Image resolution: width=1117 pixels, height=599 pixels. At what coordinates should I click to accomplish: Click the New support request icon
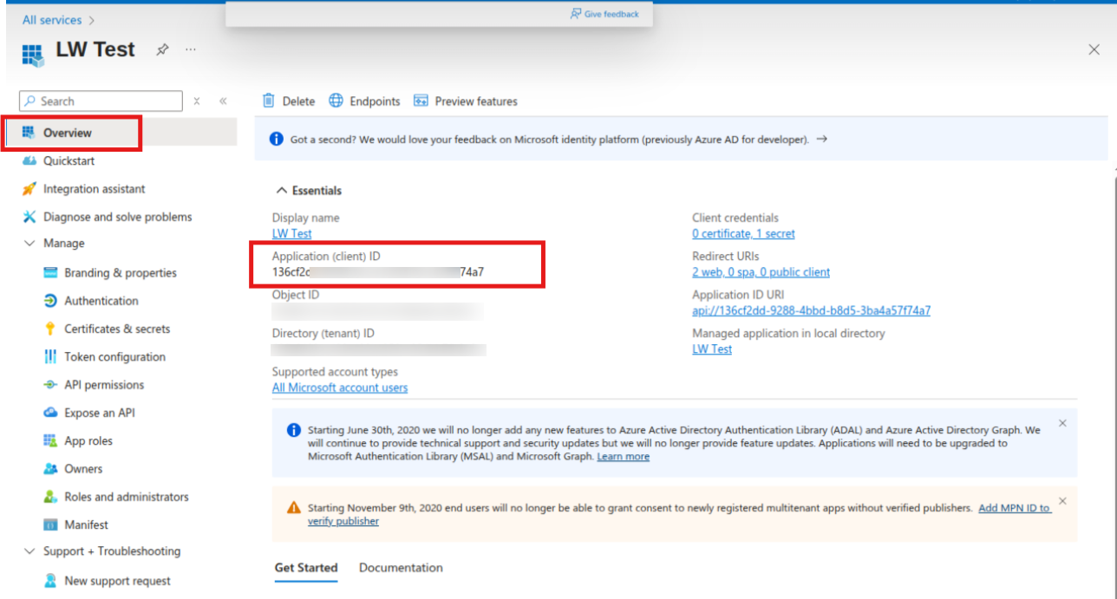pyautogui.click(x=50, y=582)
